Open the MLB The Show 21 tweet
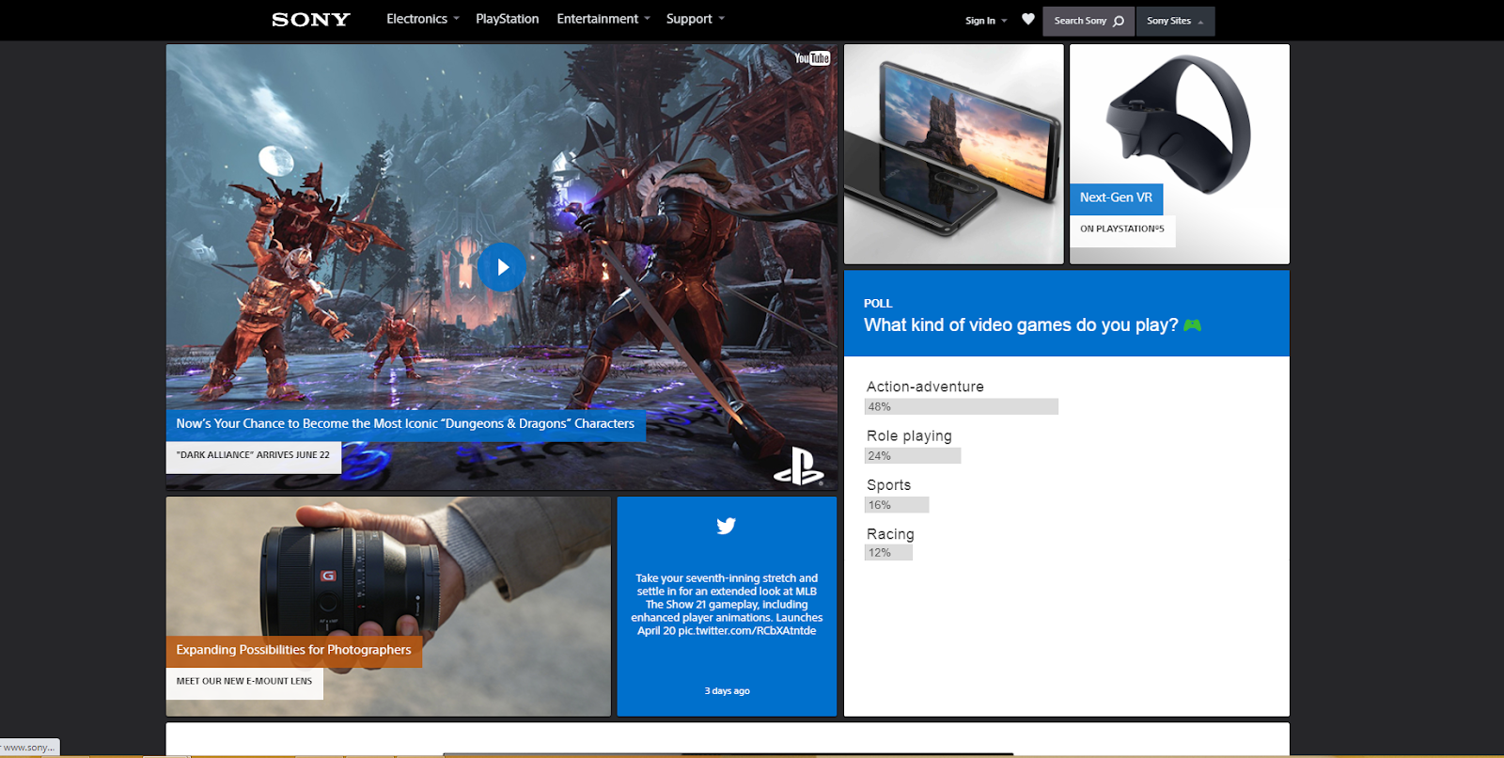1504x758 pixels. [x=727, y=605]
